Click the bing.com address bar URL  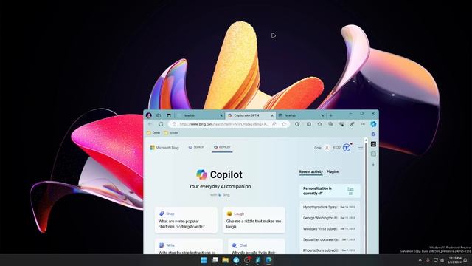[223, 124]
